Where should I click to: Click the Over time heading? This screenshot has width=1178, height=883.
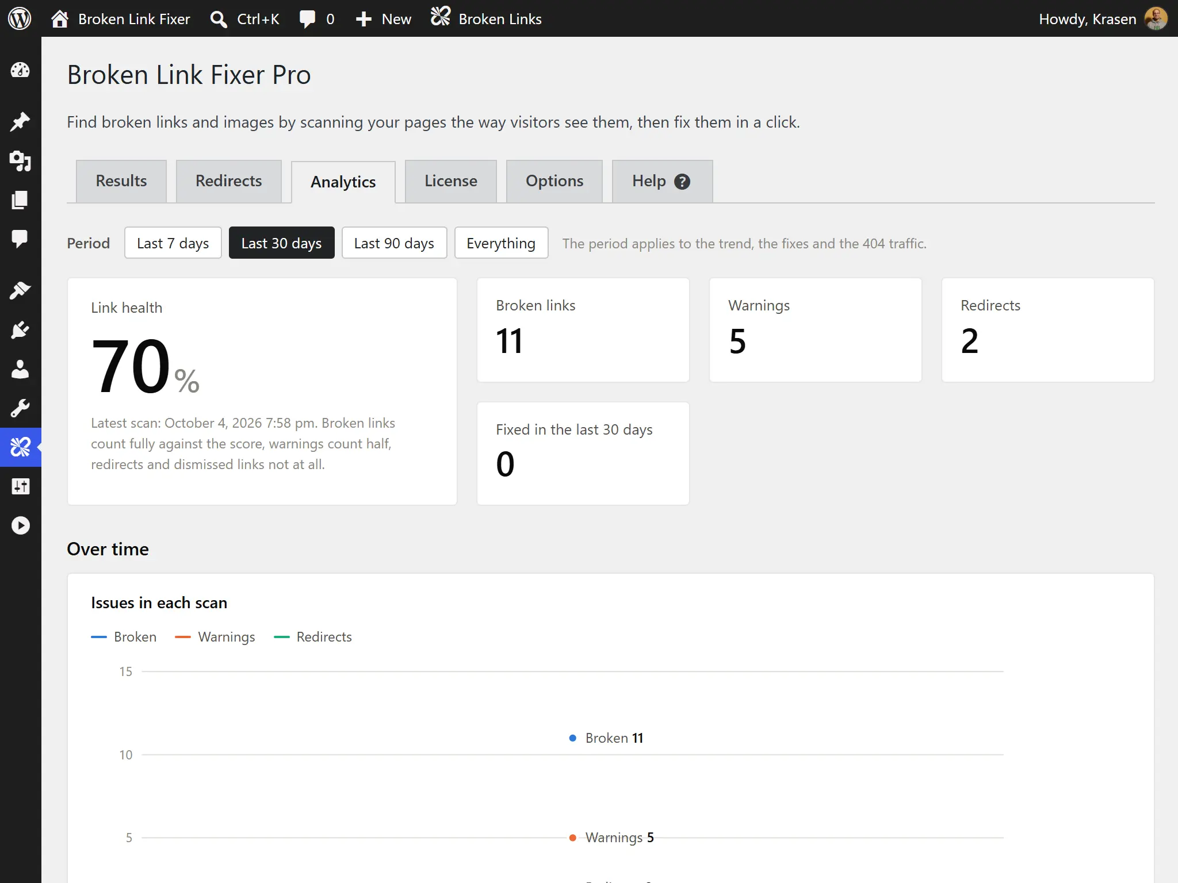point(108,549)
